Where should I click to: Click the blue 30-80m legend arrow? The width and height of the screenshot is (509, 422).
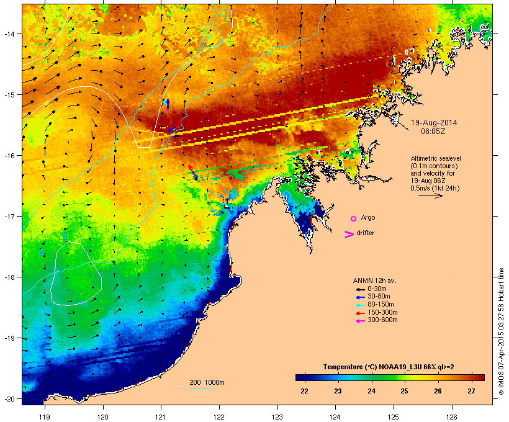361,297
